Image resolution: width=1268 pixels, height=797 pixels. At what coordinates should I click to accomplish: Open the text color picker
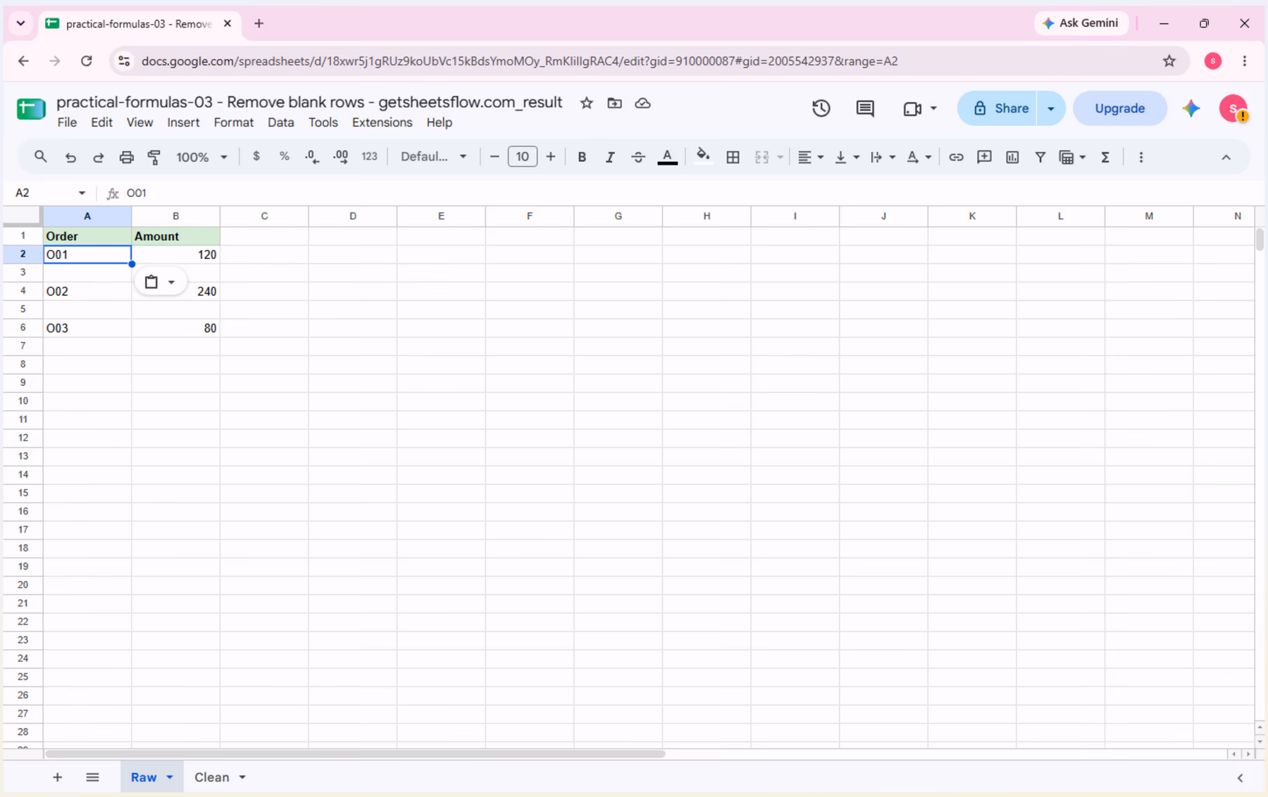(667, 157)
